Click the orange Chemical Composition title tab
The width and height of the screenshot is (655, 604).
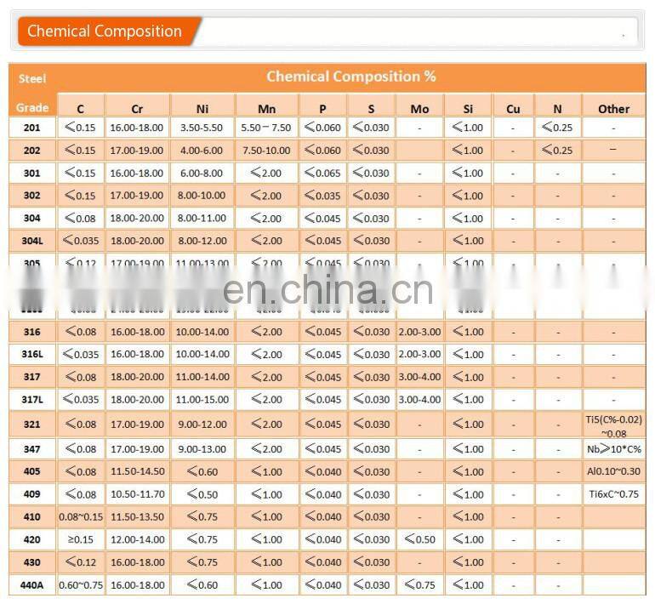tap(105, 31)
